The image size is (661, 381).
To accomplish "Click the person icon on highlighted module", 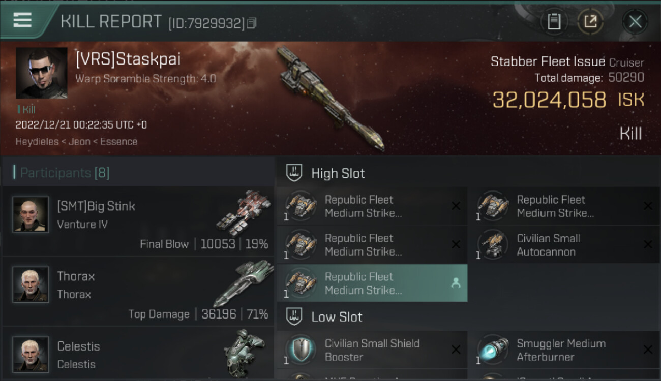I will pyautogui.click(x=456, y=283).
